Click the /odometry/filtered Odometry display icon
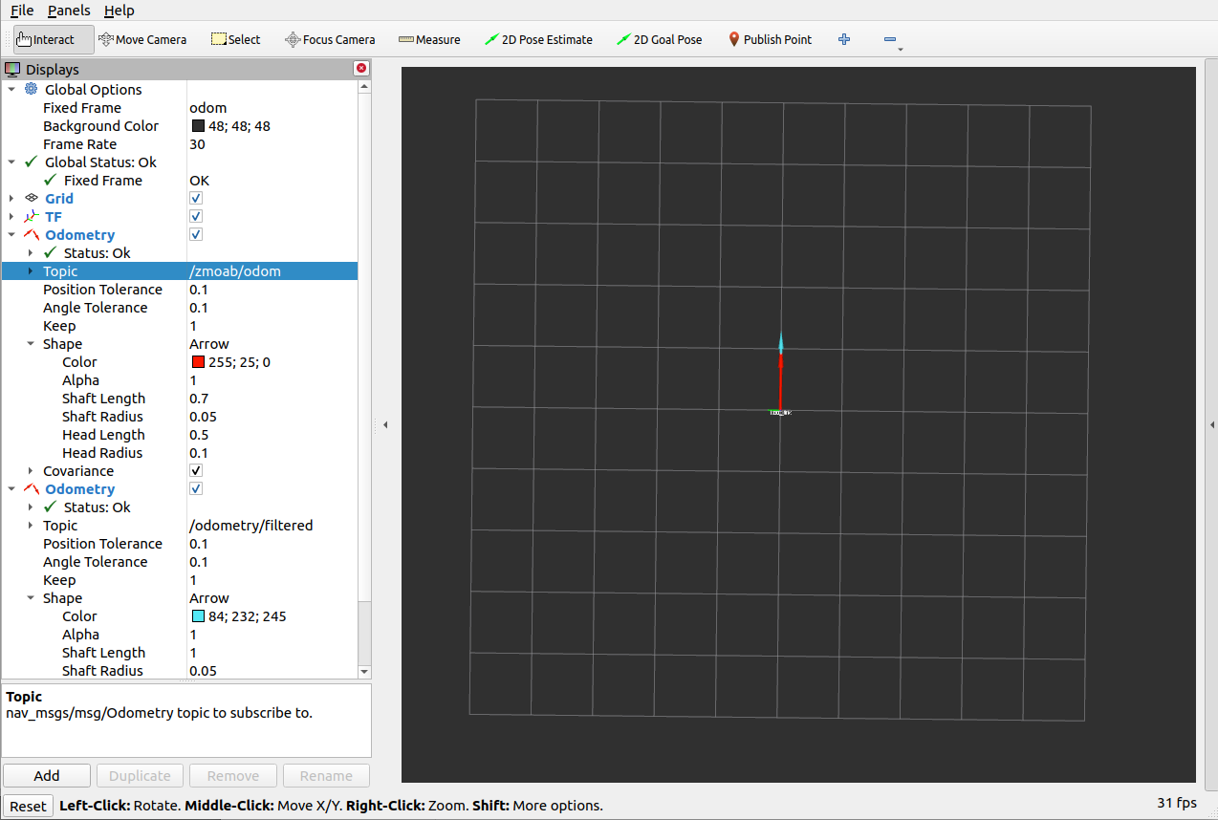The image size is (1218, 820). pyautogui.click(x=32, y=488)
